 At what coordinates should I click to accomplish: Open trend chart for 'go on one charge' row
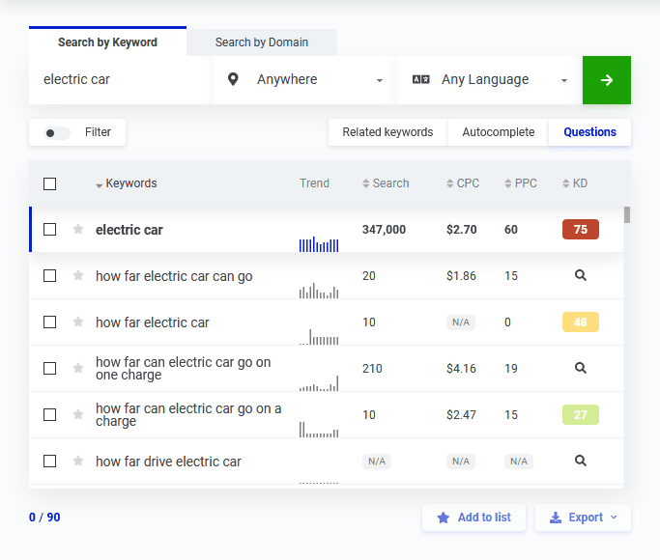[319, 383]
